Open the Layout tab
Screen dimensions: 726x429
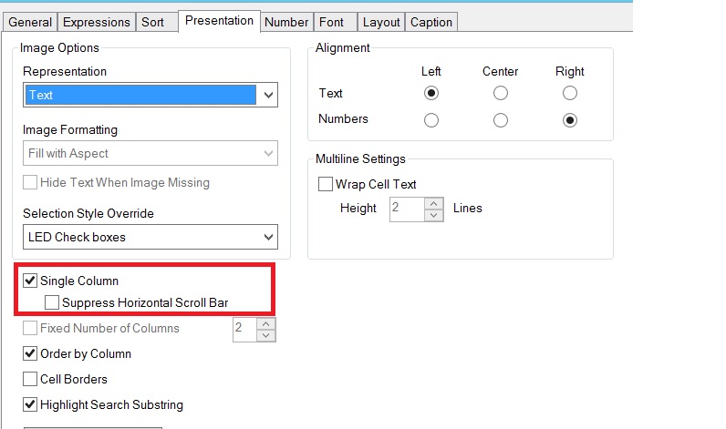pyautogui.click(x=381, y=22)
